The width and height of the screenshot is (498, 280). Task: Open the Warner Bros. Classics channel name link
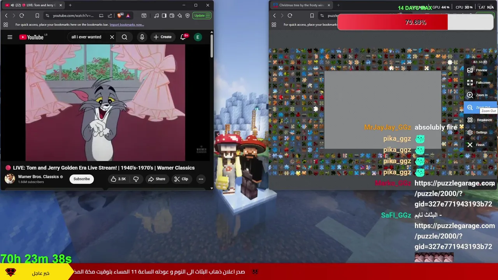[x=38, y=177]
